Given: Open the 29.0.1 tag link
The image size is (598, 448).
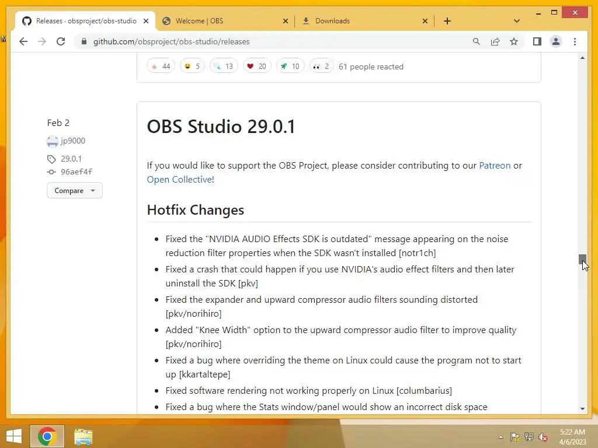Looking at the screenshot, I should tap(71, 159).
